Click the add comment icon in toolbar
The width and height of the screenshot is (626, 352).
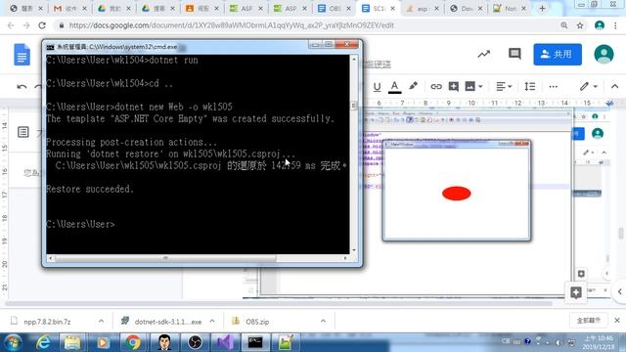pyautogui.click(x=454, y=87)
